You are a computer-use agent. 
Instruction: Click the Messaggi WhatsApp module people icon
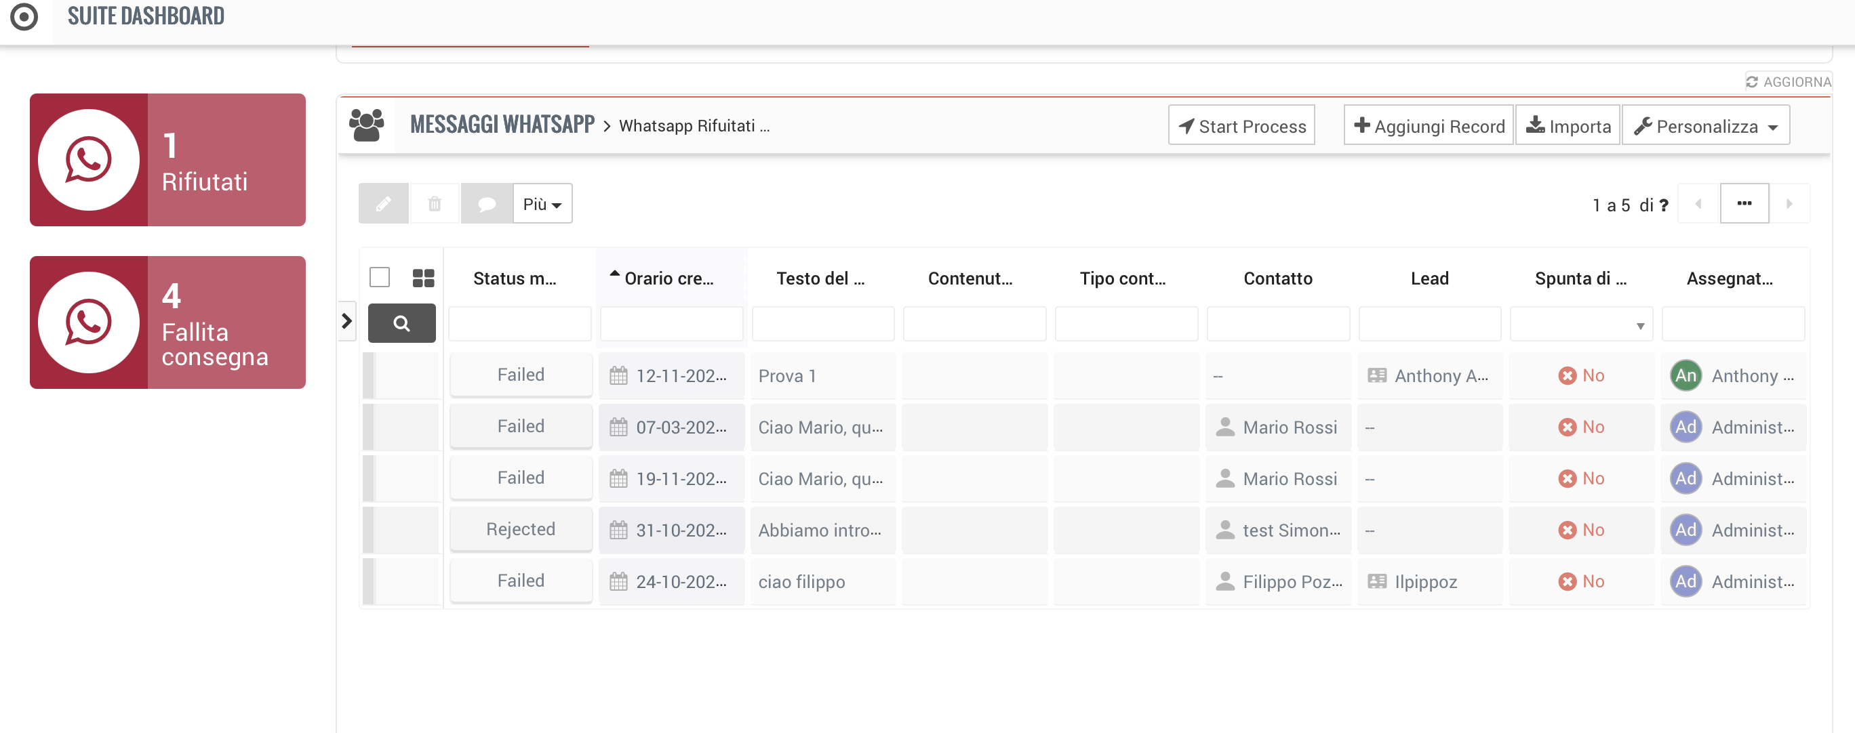point(367,125)
